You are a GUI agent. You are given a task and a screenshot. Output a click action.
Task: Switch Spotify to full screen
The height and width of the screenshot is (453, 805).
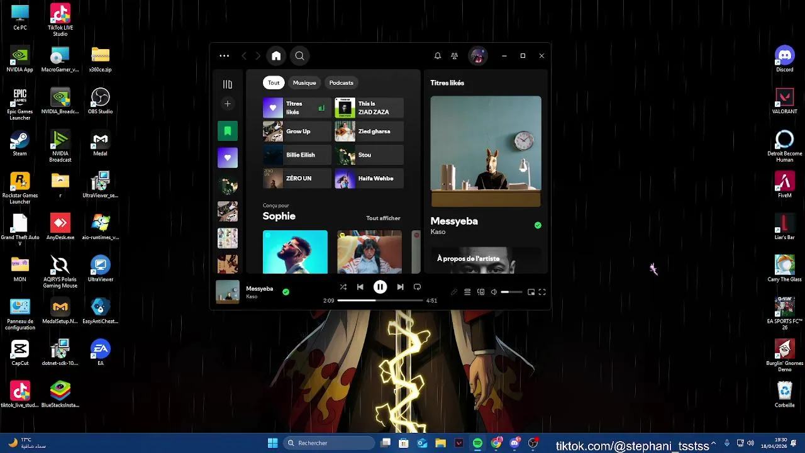coord(542,292)
